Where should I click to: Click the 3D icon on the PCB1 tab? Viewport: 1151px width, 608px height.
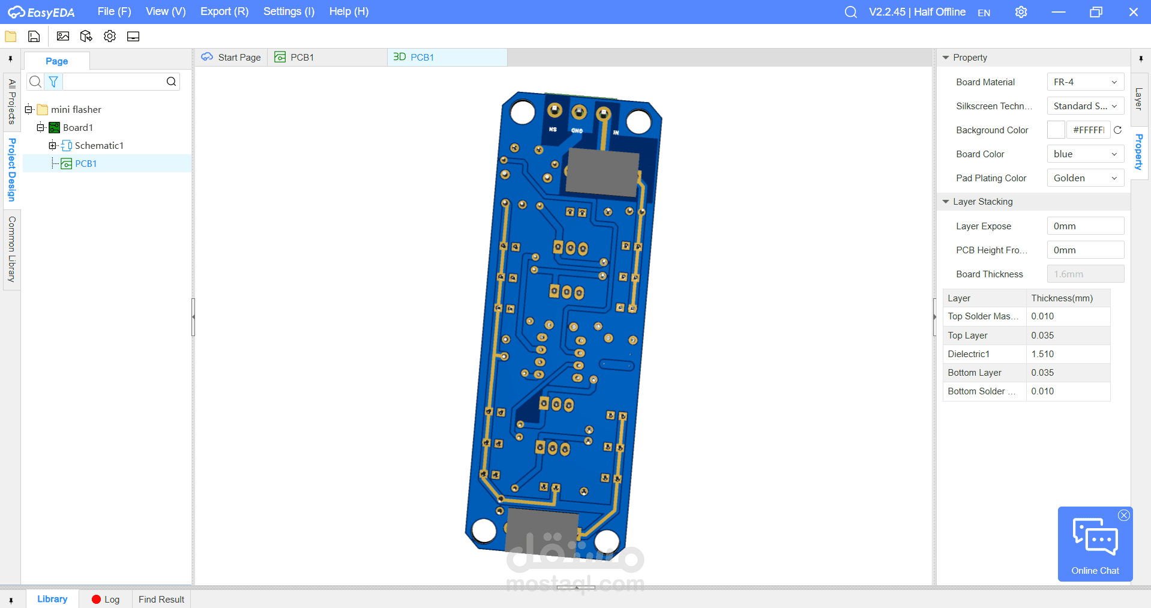(x=400, y=57)
